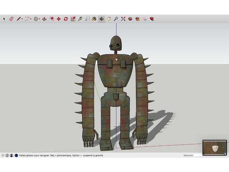This screenshot has width=229, height=172.
Task: Select the Zoom magnifier tool
Action: (x=116, y=19)
